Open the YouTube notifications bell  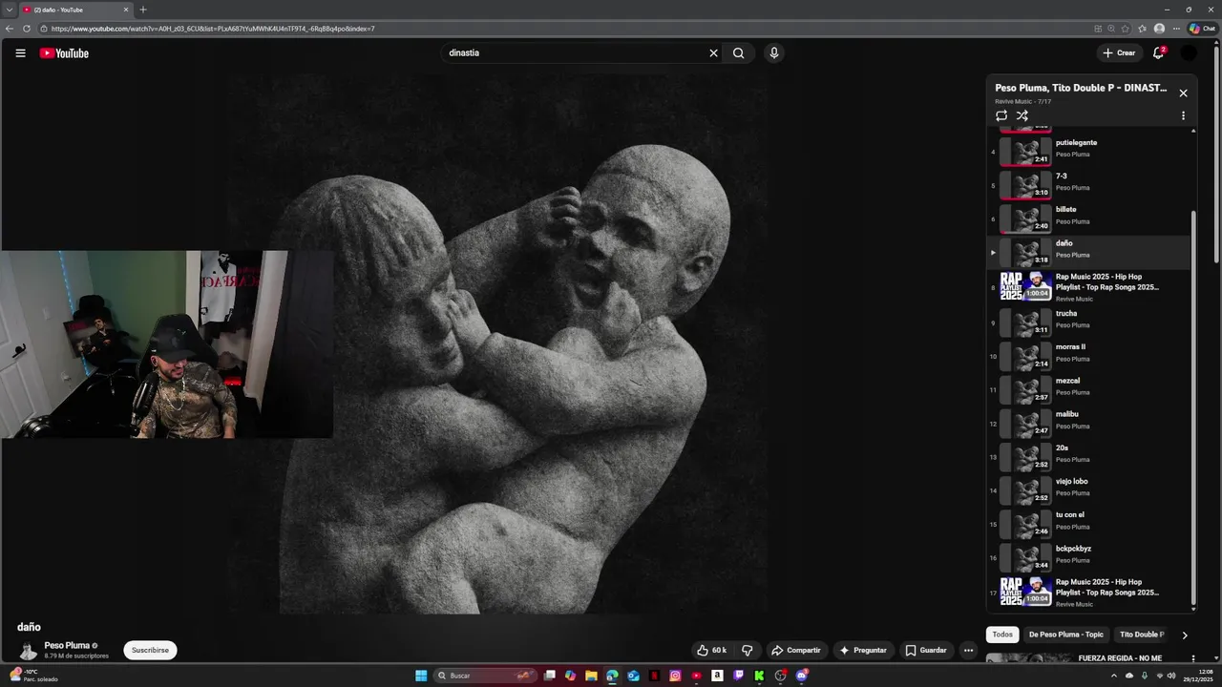(x=1158, y=53)
